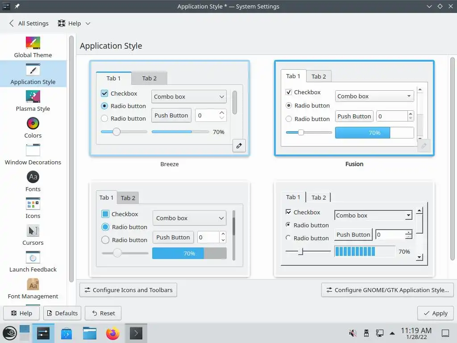The height and width of the screenshot is (343, 457).
Task: Click spinbox arrows in bottom-left preview
Action: click(223, 237)
